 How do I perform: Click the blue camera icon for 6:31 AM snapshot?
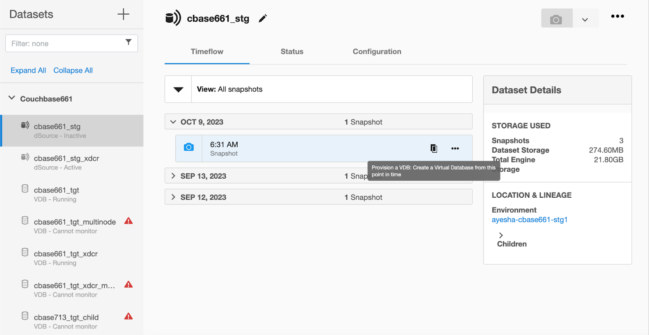point(189,147)
